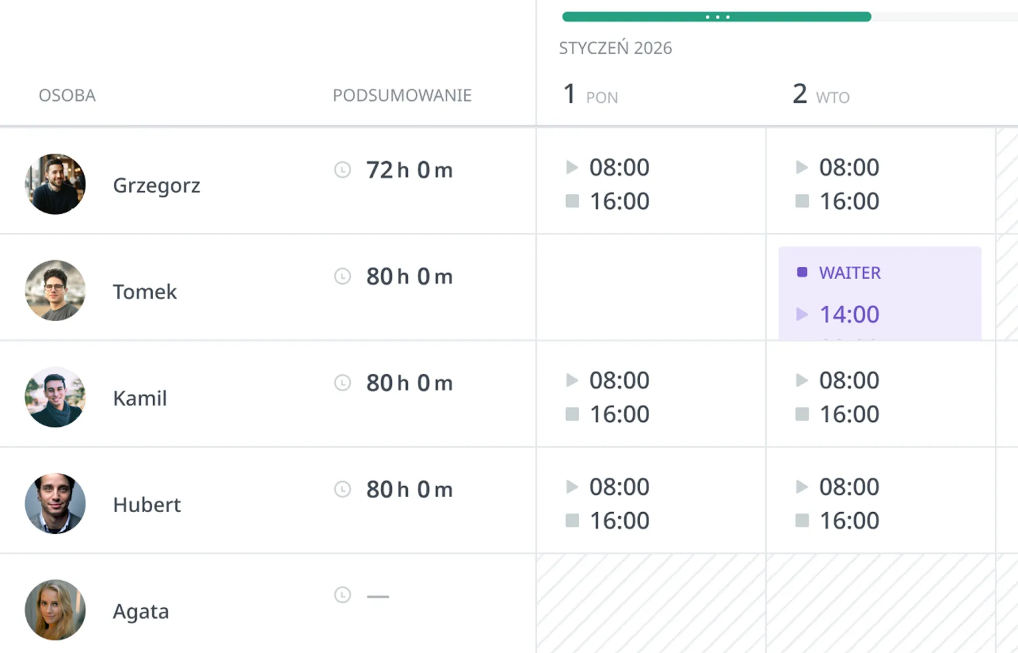Screen dimensions: 1018x653
Task: Select the purple WAITER shift square icon
Action: coord(802,273)
